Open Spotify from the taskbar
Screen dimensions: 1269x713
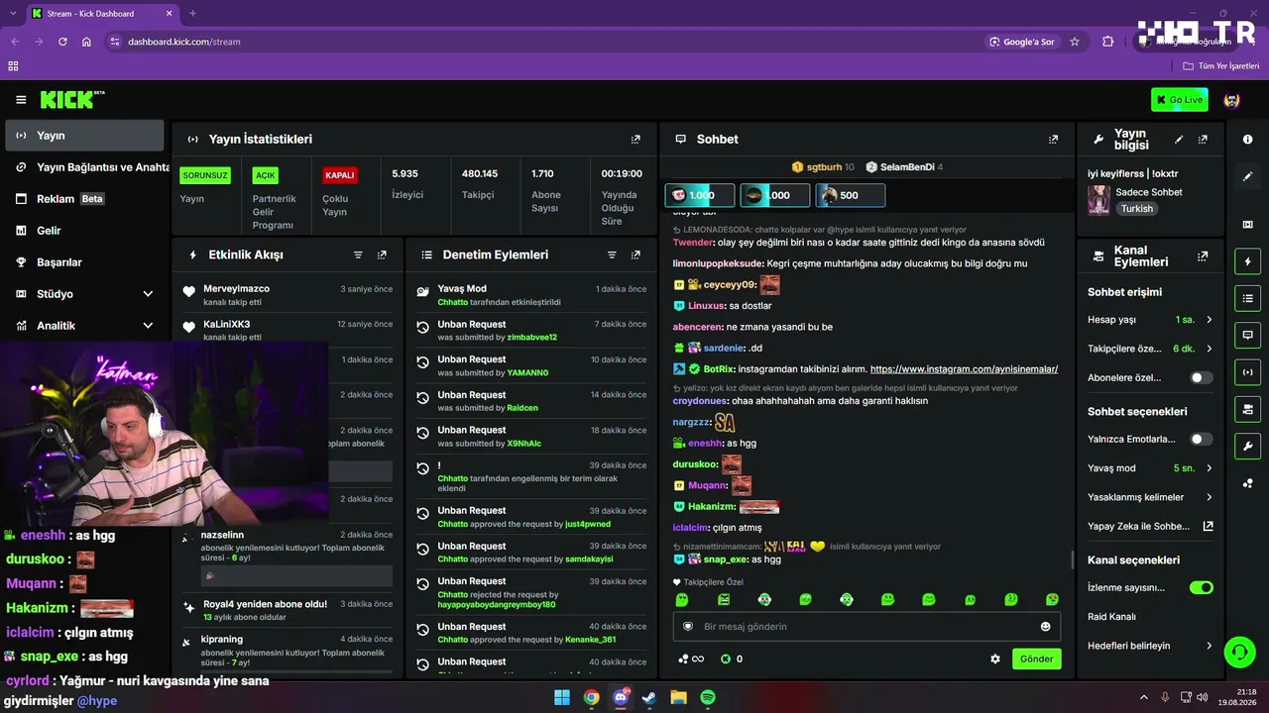(x=708, y=697)
